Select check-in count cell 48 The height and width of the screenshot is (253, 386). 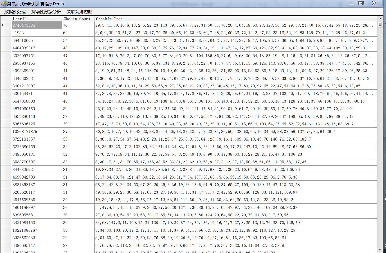[78, 48]
